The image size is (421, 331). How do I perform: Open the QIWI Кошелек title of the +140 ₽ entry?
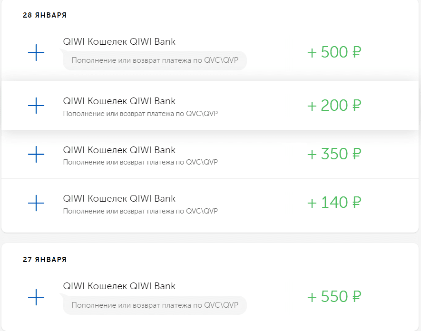click(119, 198)
